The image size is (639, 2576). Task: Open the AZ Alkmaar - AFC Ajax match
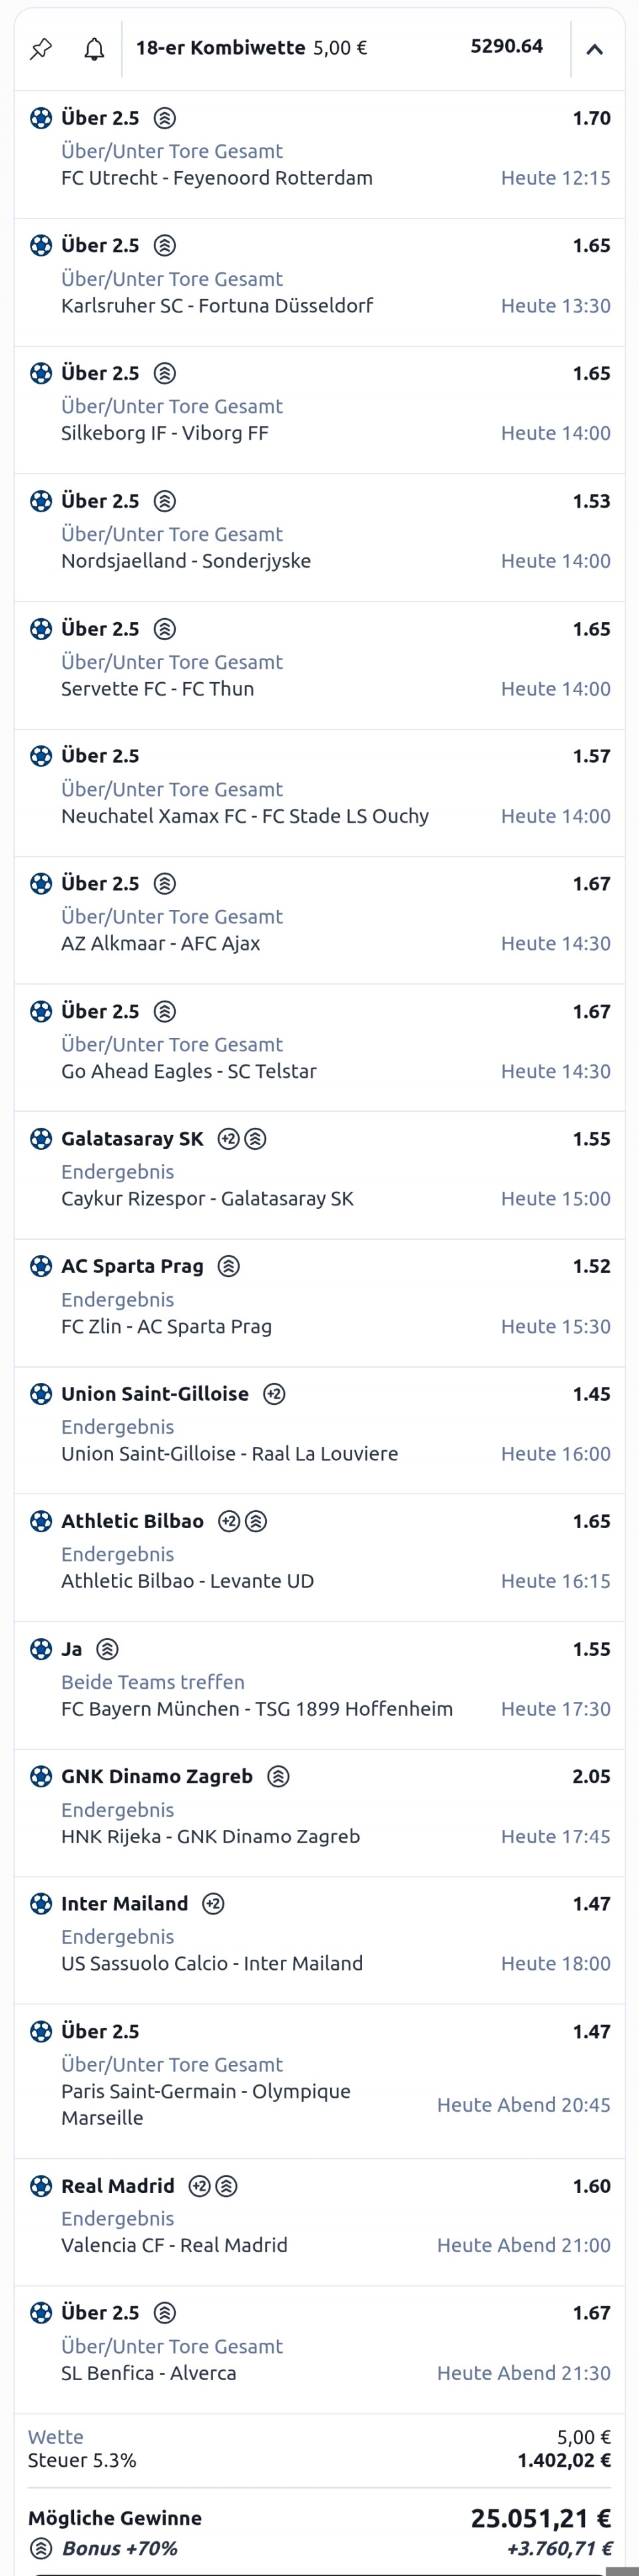[x=161, y=943]
